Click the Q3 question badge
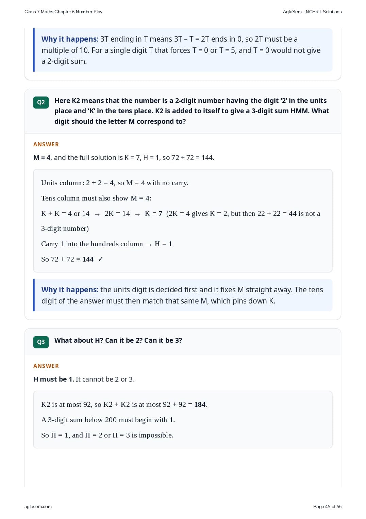This screenshot has height=519, width=366. (x=41, y=342)
